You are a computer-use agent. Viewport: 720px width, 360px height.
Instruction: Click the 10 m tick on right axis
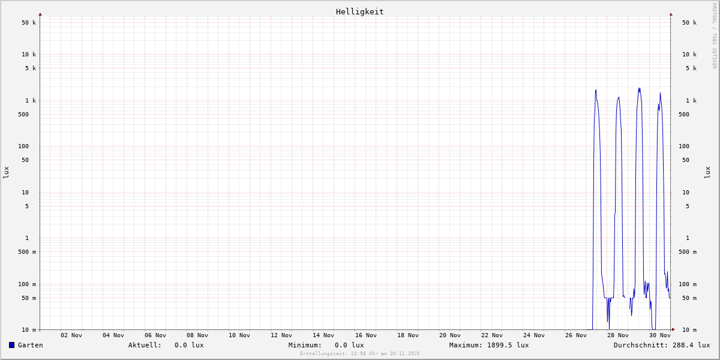(689, 330)
